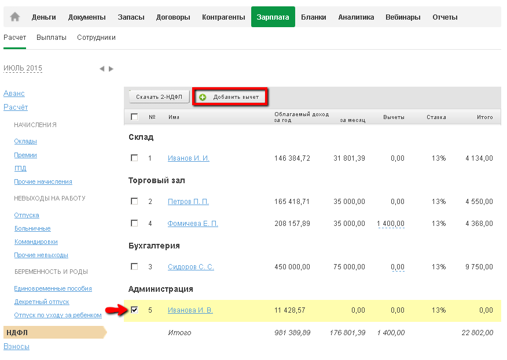Switch to the Зарплата menu tab
This screenshot has width=507, height=360.
point(273,17)
